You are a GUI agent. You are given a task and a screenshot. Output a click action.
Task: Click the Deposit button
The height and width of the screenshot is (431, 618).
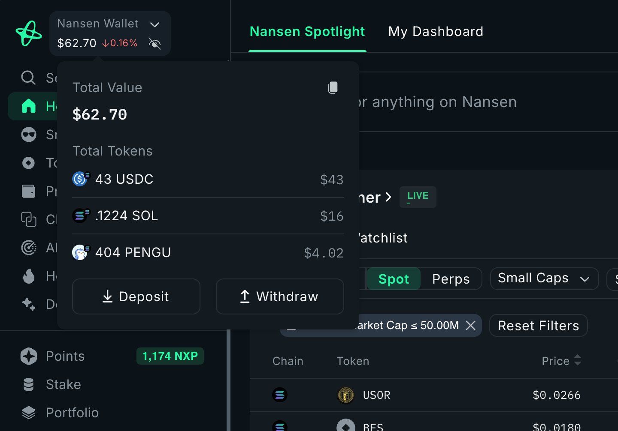[136, 296]
